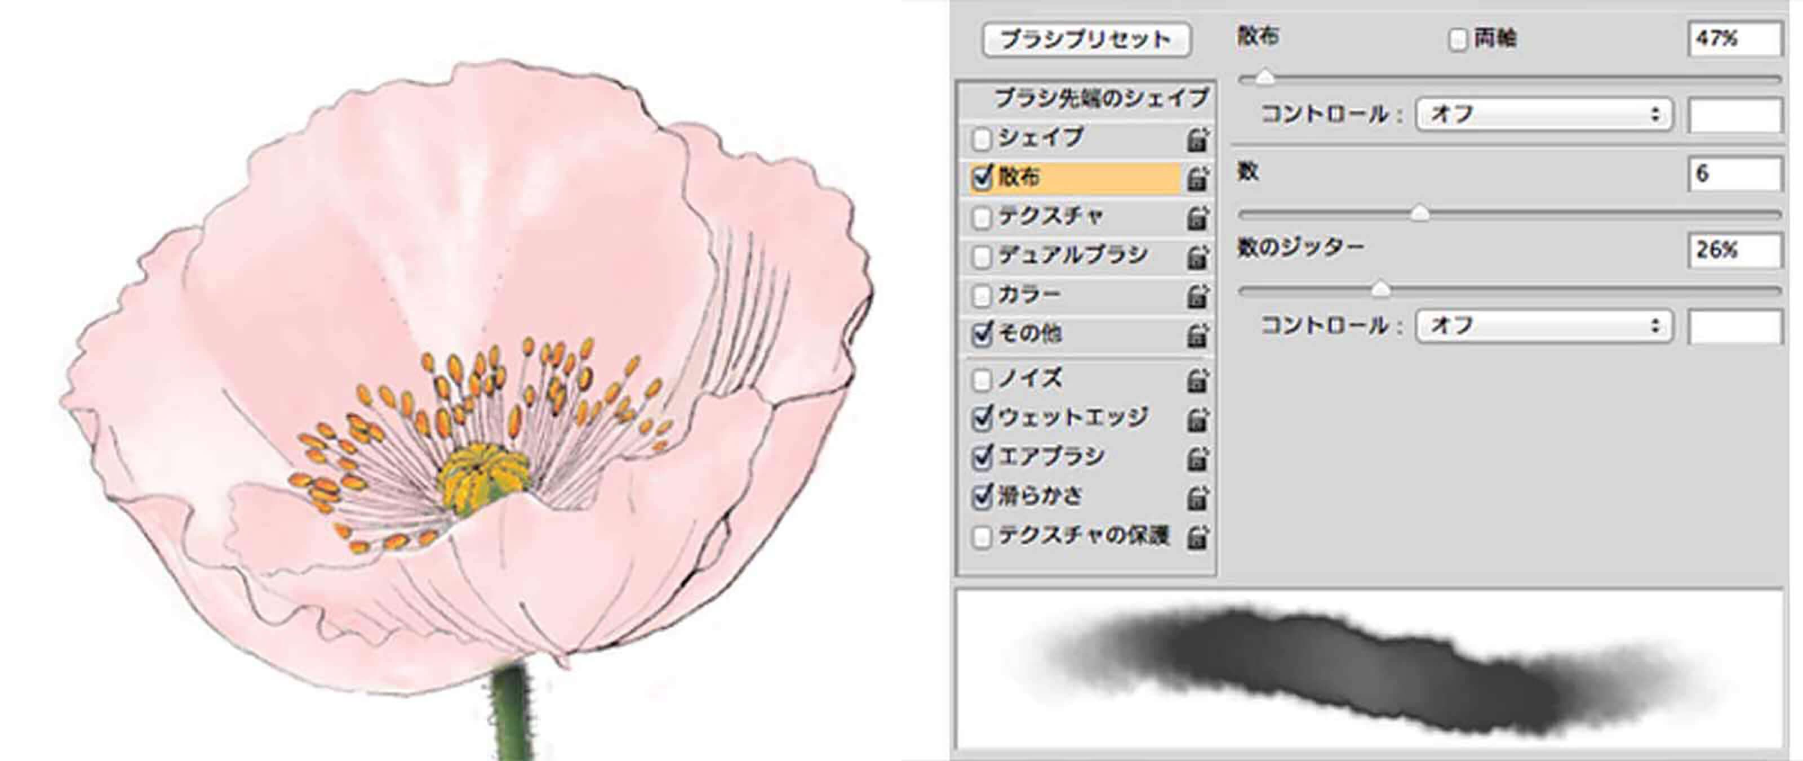Click lock icon beside エアブラシ
The image size is (1803, 761).
(1197, 458)
